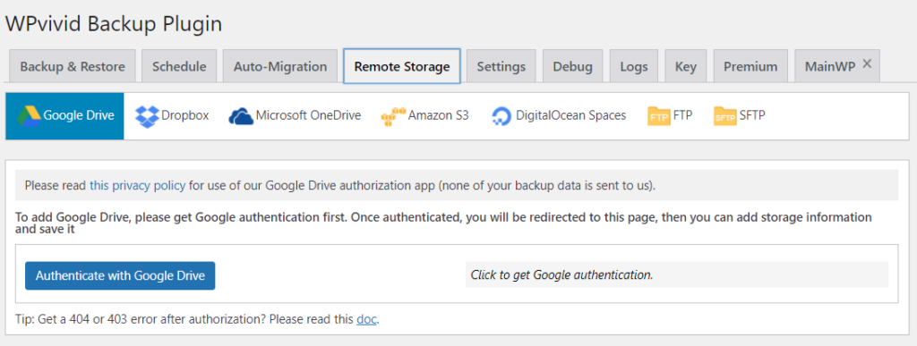Select the Remote Storage tab
The image size is (917, 346).
(402, 66)
